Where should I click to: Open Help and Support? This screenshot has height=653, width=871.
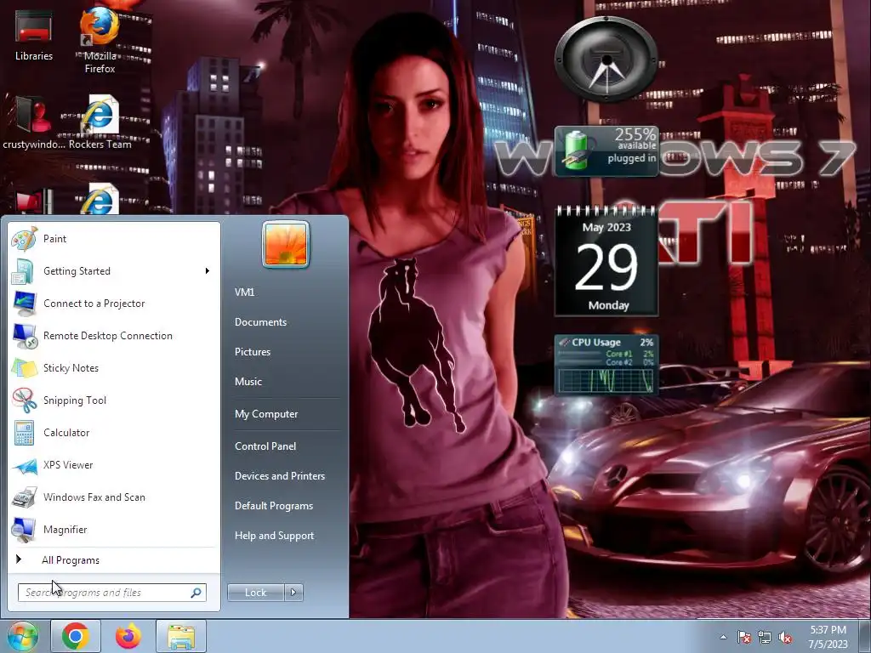point(274,536)
